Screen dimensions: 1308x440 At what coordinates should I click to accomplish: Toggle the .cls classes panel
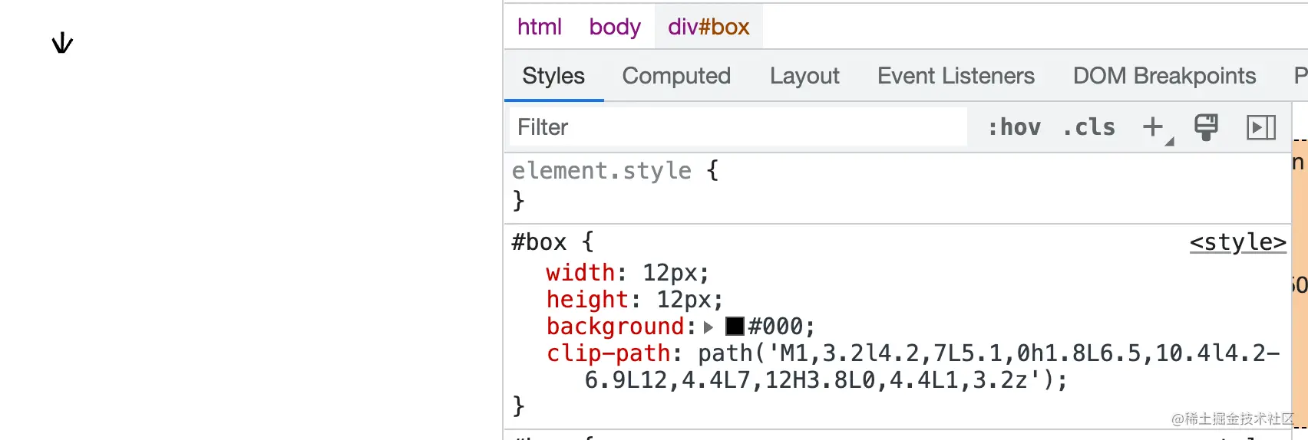pyautogui.click(x=1089, y=127)
